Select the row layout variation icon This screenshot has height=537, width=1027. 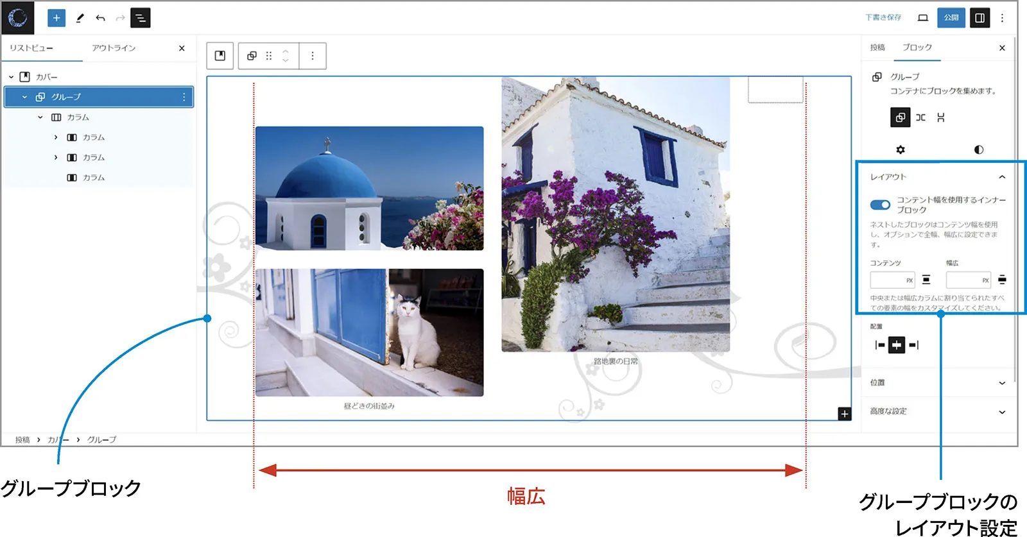pyautogui.click(x=920, y=117)
